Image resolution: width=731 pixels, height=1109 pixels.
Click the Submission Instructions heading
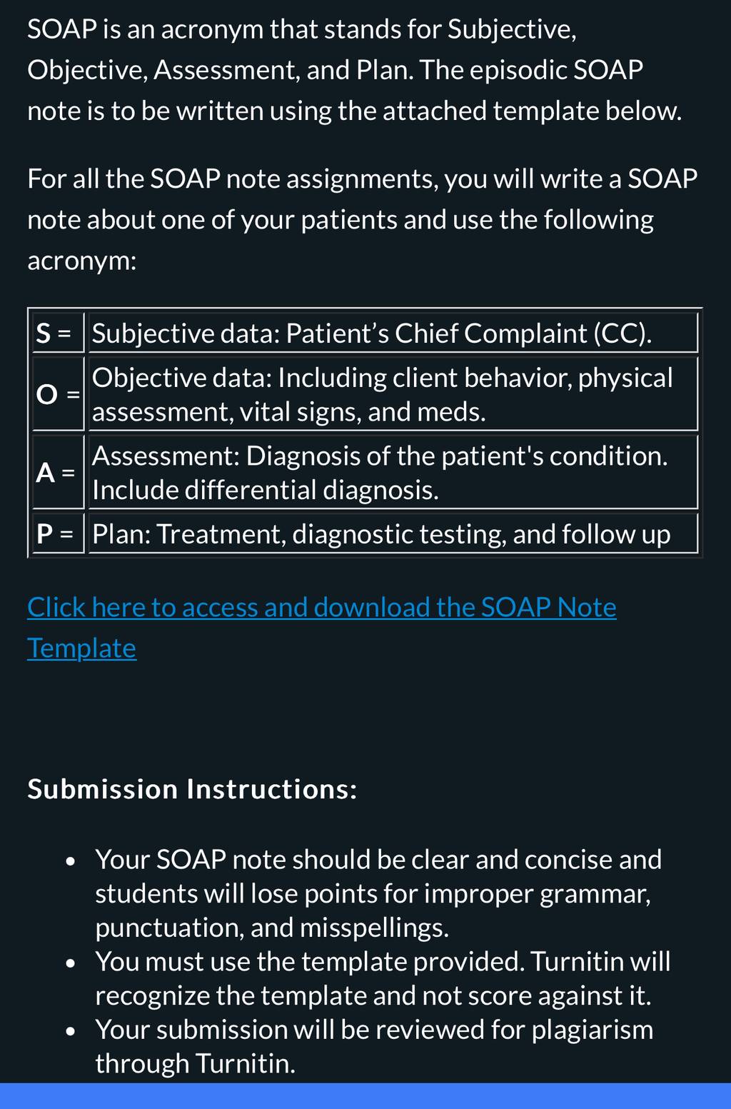point(192,789)
